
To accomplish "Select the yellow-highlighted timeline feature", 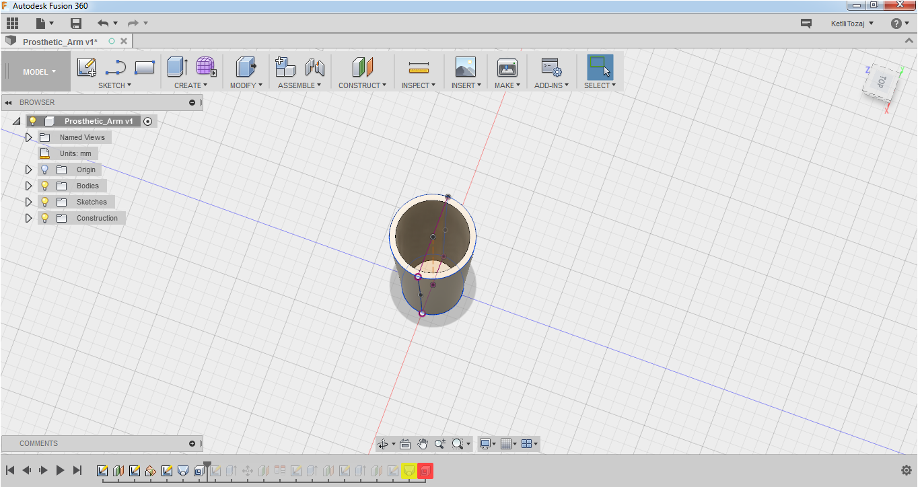I will tap(409, 471).
